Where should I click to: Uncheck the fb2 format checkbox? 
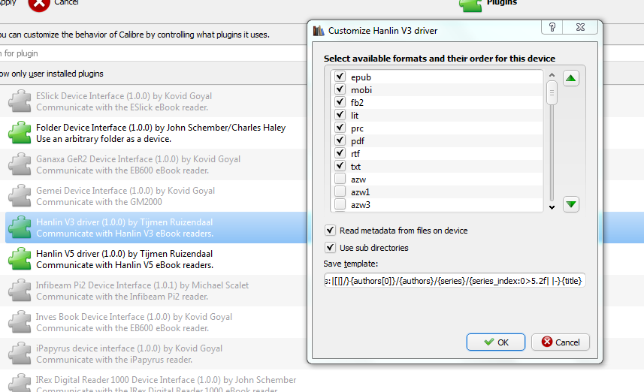coord(340,102)
